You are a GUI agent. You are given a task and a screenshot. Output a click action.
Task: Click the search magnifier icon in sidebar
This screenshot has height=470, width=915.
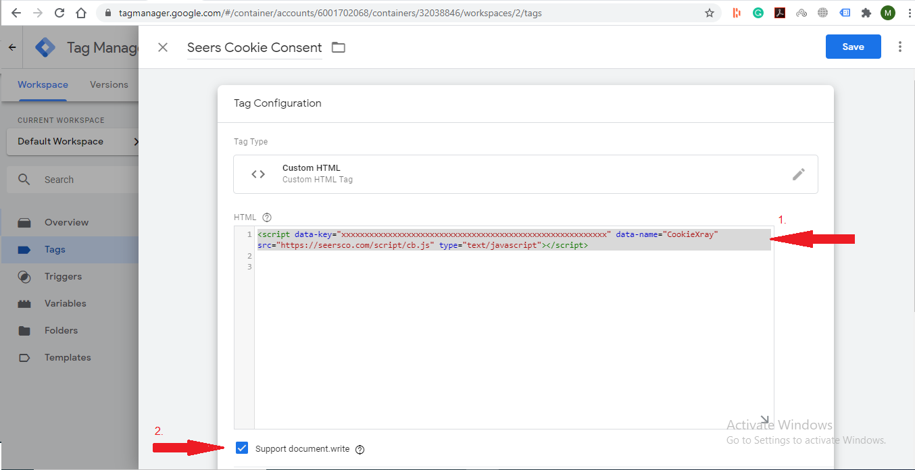click(24, 180)
